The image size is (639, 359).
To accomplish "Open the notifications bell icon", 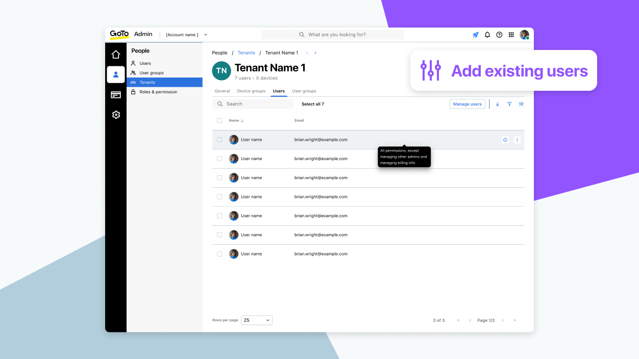I will pyautogui.click(x=487, y=34).
